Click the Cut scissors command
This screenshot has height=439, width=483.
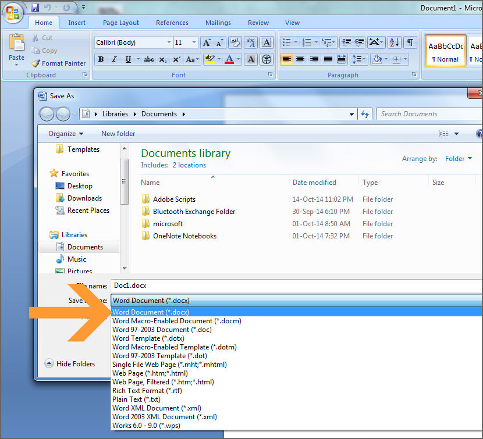42,38
